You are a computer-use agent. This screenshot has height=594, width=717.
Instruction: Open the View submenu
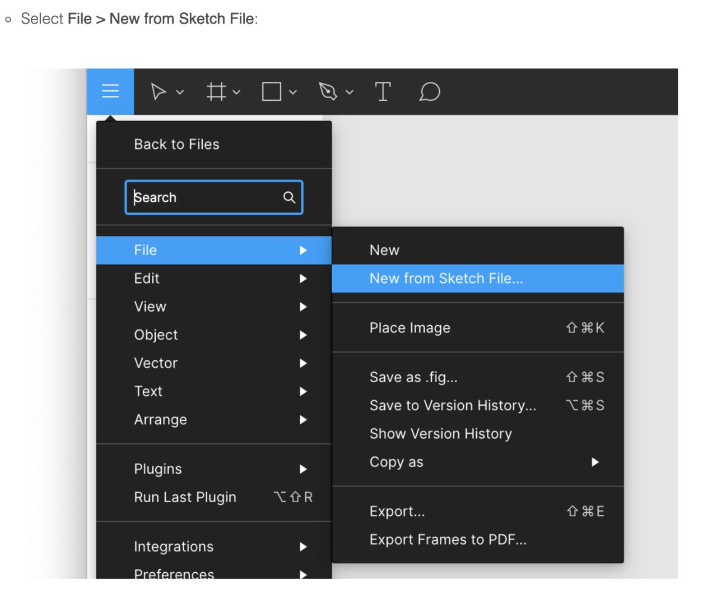pyautogui.click(x=214, y=307)
